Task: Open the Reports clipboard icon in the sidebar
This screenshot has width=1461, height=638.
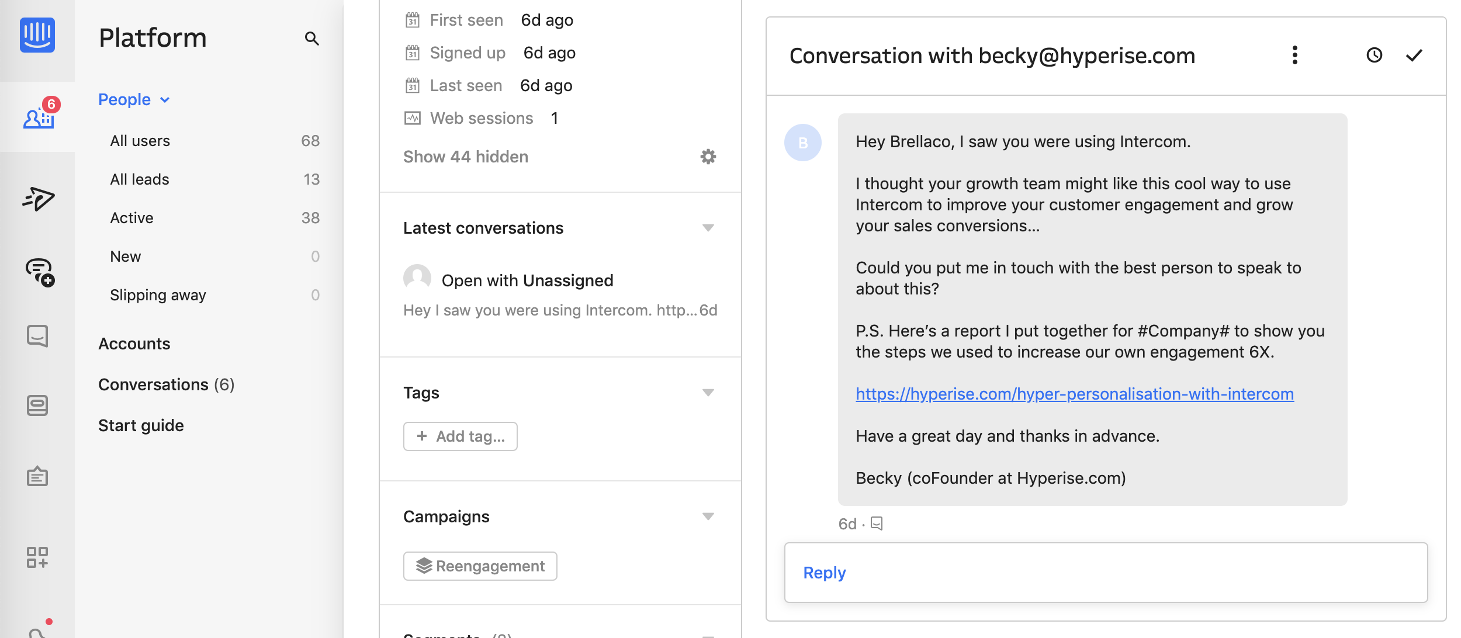Action: pos(37,476)
